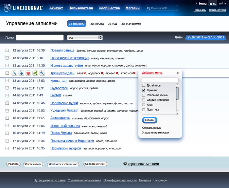Check the Клан tag checkbox
This screenshot has height=188, width=229.
[144, 105]
